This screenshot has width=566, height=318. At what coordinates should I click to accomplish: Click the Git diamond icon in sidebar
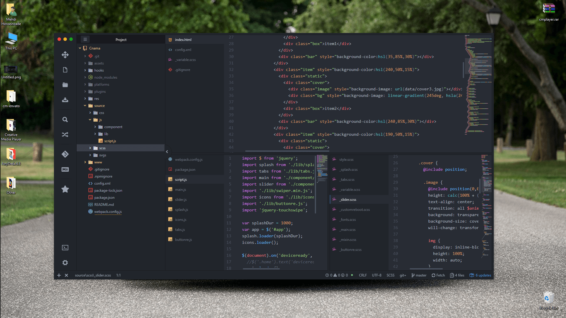pyautogui.click(x=65, y=154)
